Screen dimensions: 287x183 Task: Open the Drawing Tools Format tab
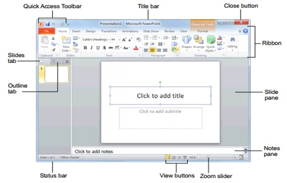[x=203, y=31]
